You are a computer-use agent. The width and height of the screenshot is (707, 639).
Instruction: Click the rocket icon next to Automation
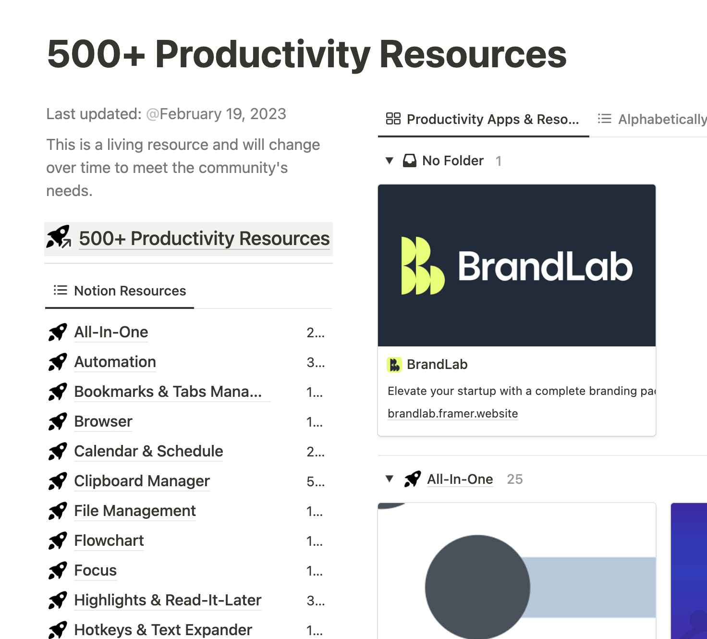tap(58, 362)
